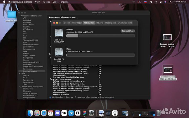Image resolution: width=189 pixels, height=118 pixels.
Task: Switch to the Обзор tab
Action: point(67,23)
